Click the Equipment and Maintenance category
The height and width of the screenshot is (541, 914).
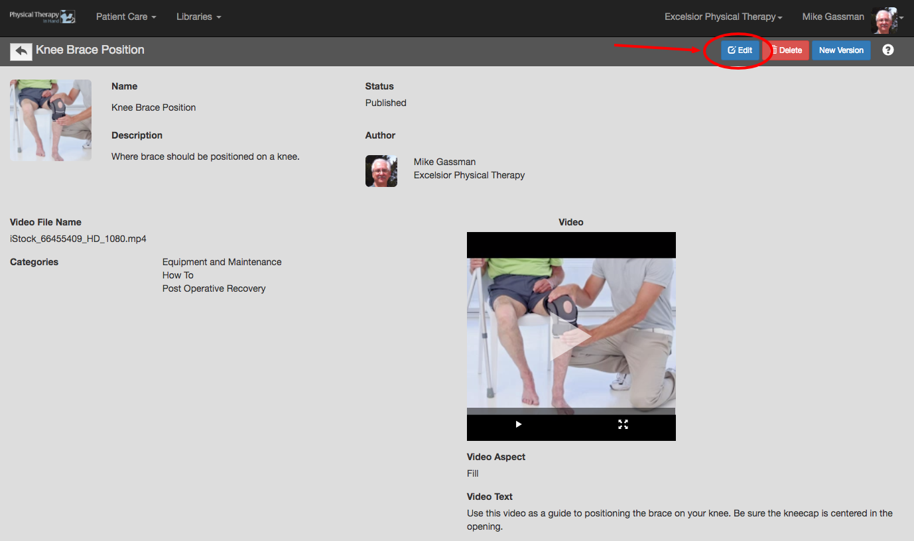coord(222,262)
